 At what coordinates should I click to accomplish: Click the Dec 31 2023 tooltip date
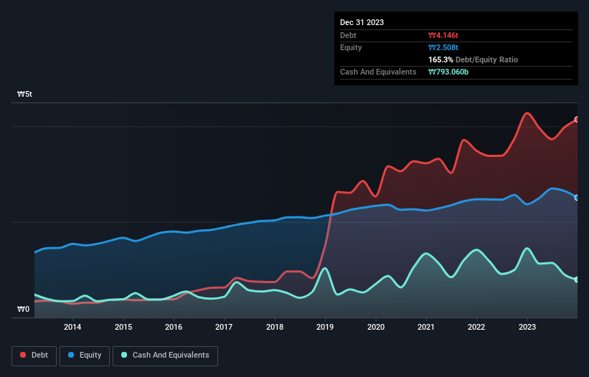(362, 22)
